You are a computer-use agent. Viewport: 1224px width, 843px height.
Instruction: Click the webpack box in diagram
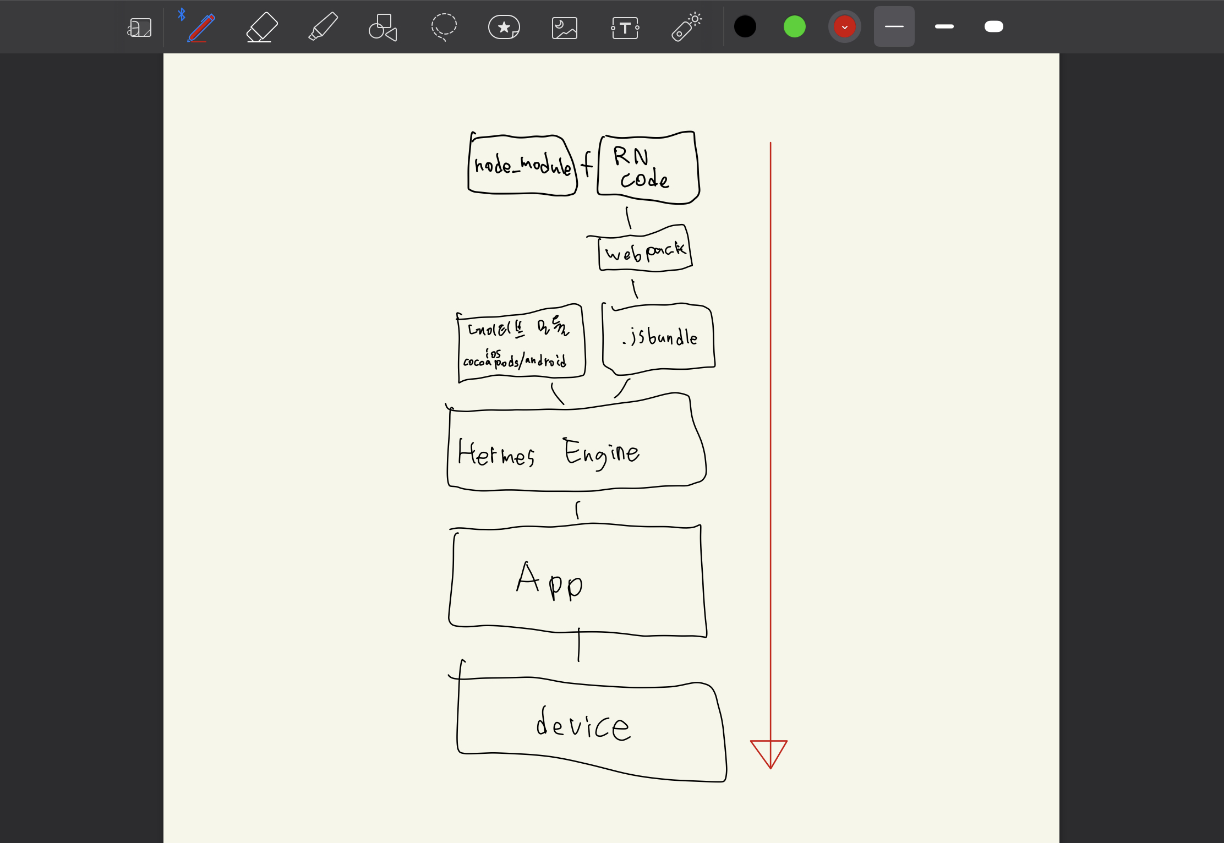pos(644,251)
